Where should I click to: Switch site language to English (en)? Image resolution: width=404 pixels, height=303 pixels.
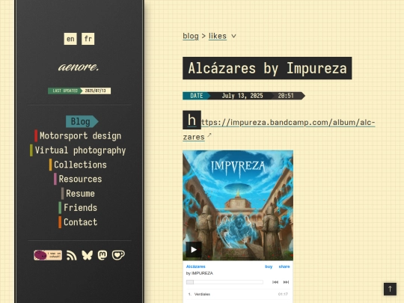tap(70, 39)
